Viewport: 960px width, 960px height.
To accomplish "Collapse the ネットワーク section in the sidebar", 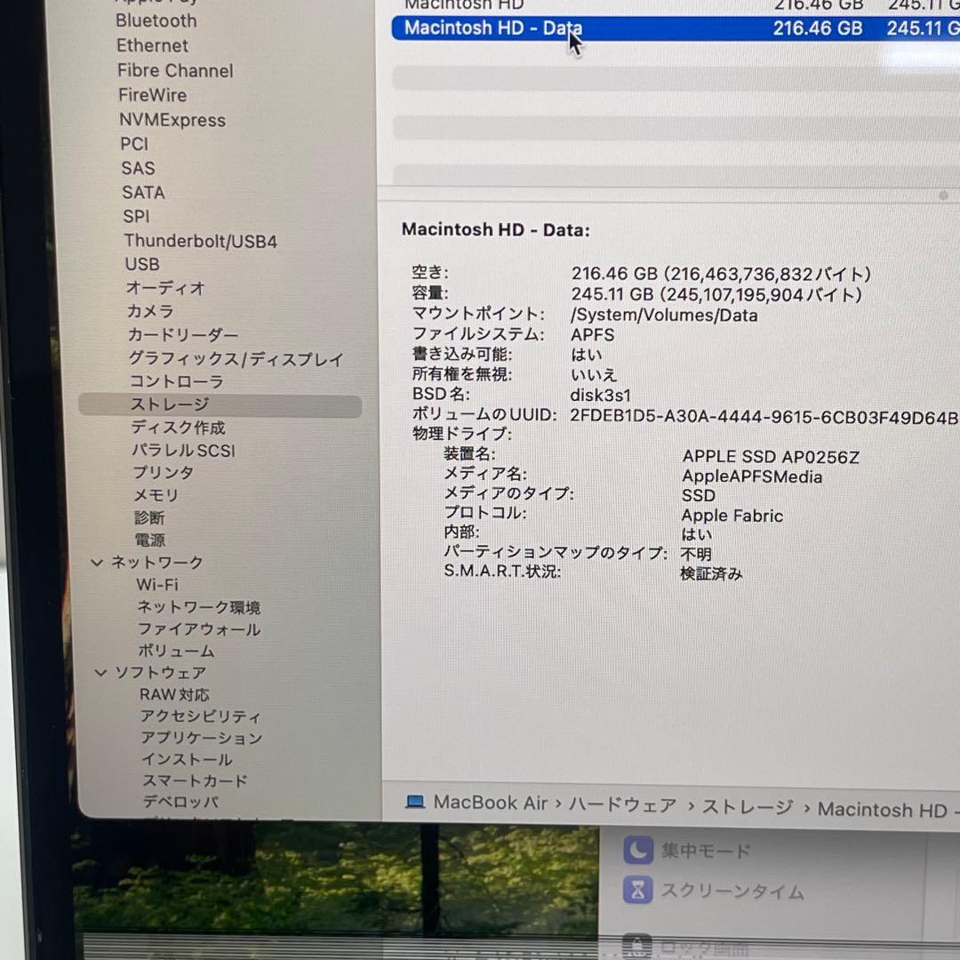I will pos(98,562).
